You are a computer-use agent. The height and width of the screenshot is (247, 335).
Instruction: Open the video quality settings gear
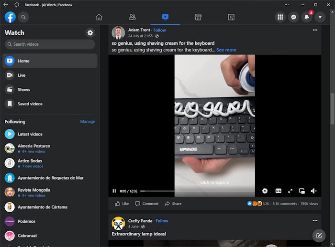click(265, 191)
